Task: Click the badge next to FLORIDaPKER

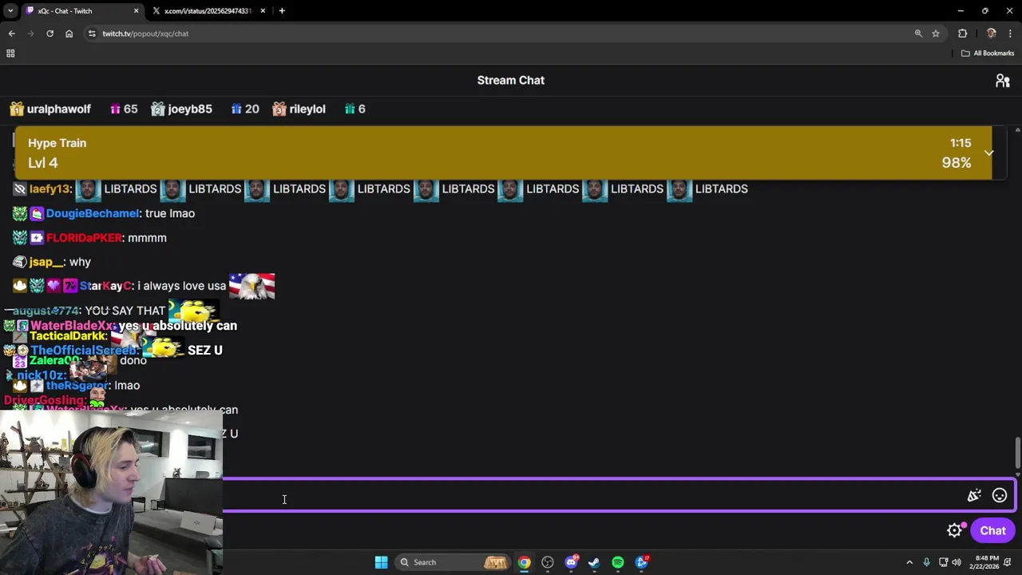Action: pyautogui.click(x=37, y=238)
